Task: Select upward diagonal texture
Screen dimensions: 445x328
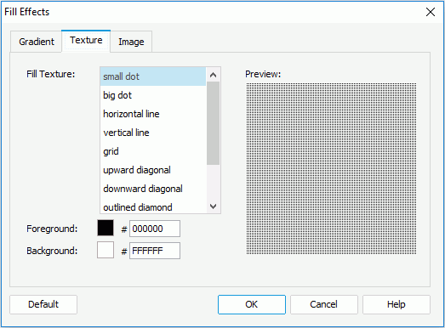Action: [x=153, y=170]
